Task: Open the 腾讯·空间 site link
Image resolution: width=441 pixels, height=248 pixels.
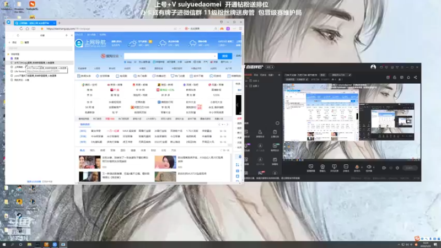Action: coord(89,85)
